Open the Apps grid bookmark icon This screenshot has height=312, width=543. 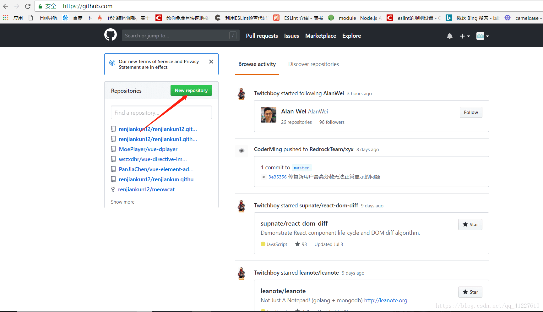point(6,18)
